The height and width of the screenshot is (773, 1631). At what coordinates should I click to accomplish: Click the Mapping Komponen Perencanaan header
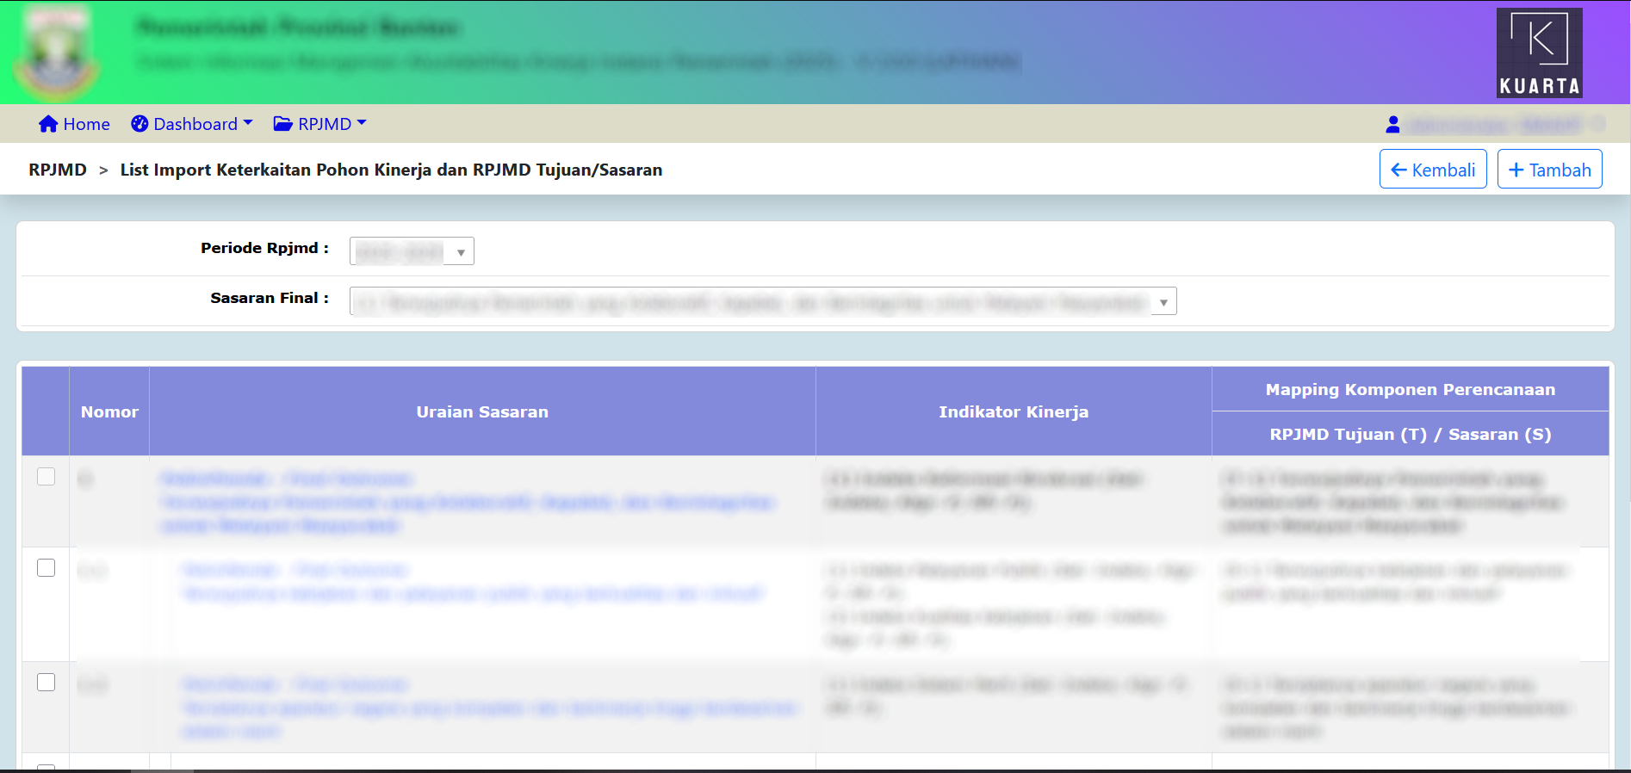1411,389
